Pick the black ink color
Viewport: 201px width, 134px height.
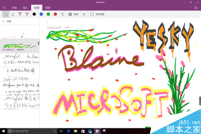click(x=34, y=14)
